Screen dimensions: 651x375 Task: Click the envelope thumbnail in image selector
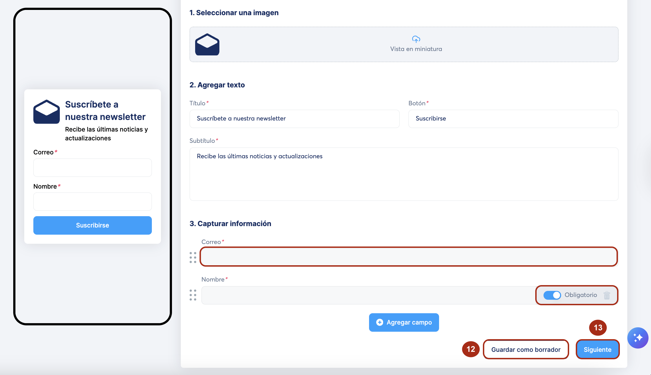click(207, 44)
